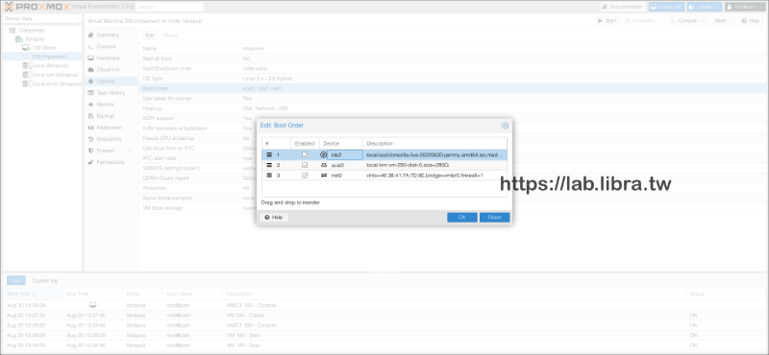Click the Device column header
The height and width of the screenshot is (355, 769).
(x=341, y=144)
